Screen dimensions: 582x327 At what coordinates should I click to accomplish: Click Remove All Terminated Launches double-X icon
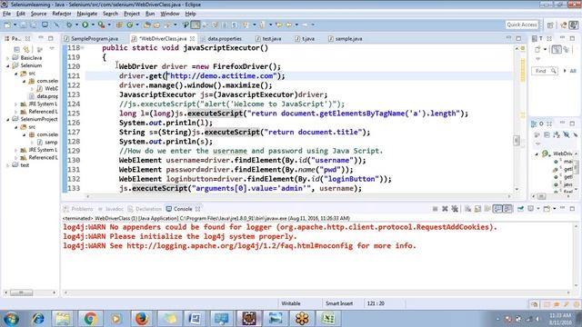point(455,209)
